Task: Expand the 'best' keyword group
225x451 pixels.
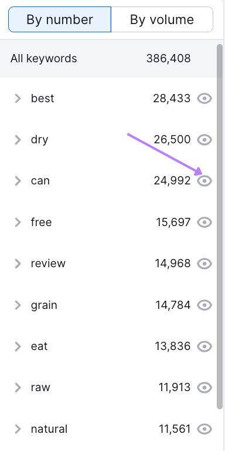Action: tap(18, 99)
